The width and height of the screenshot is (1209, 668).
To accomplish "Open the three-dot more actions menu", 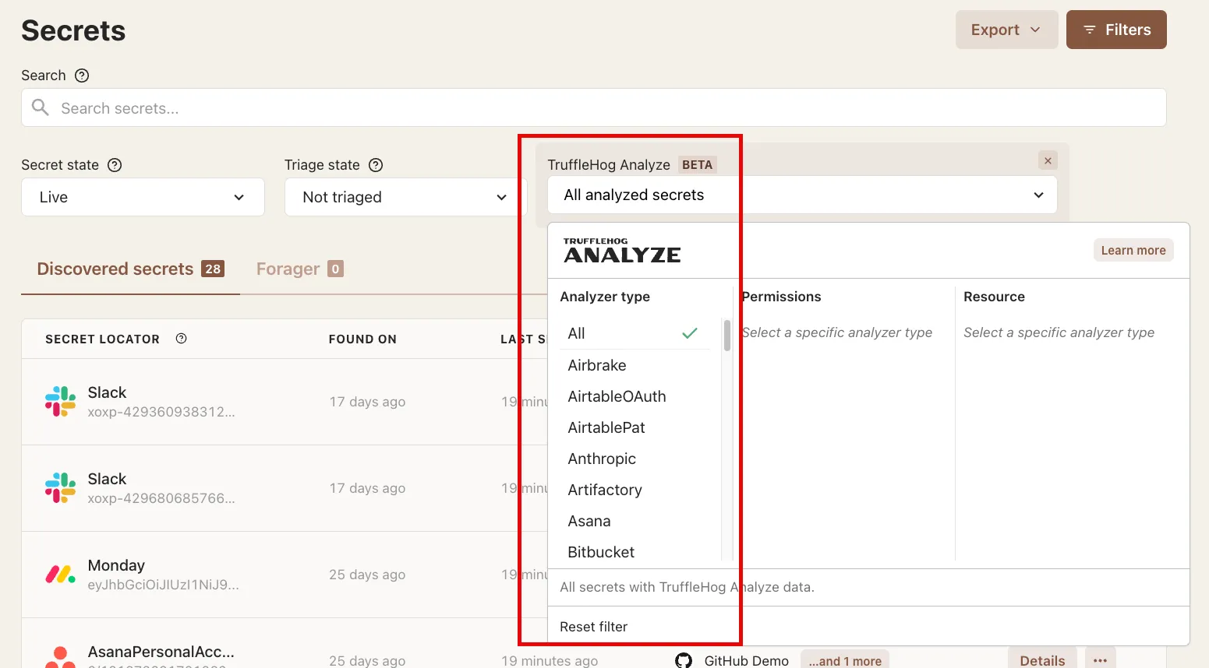I will coord(1101,660).
